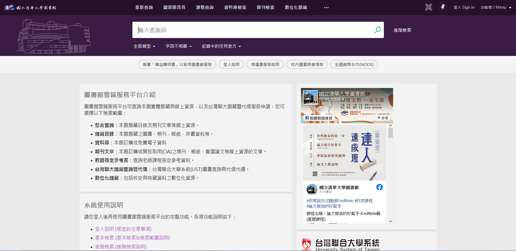Click the NTHU Library logo
This screenshot has height=251, width=516.
point(30,8)
